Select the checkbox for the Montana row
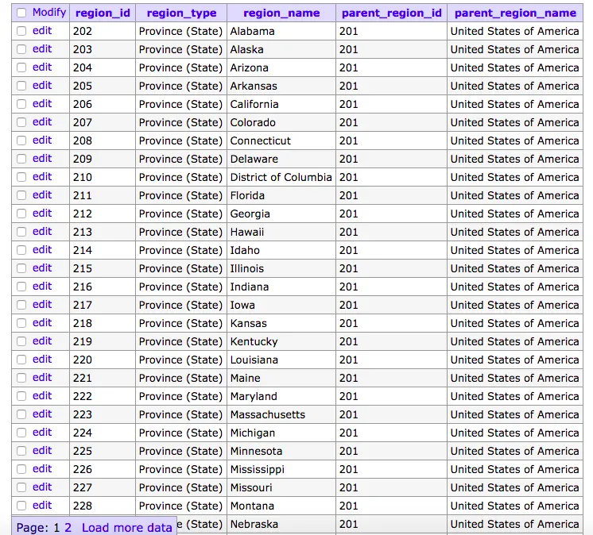The image size is (593, 535). (x=21, y=506)
